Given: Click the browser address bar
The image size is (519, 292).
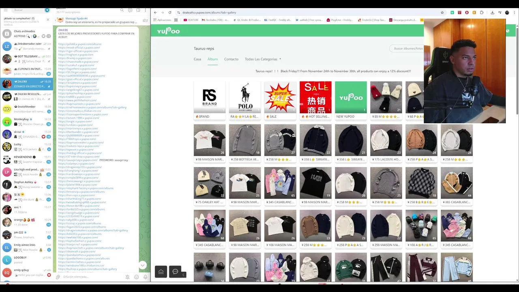Looking at the screenshot, I should coord(308,13).
